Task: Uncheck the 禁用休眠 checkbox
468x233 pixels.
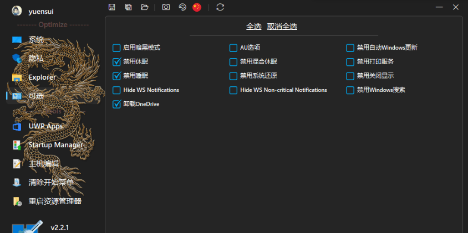Action: pos(116,61)
